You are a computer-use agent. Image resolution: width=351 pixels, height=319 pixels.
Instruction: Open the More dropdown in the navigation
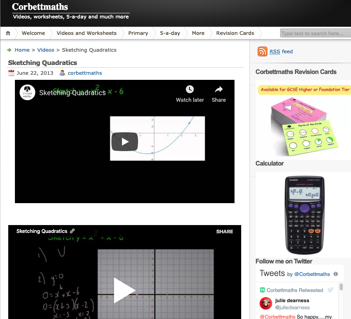pyautogui.click(x=198, y=33)
